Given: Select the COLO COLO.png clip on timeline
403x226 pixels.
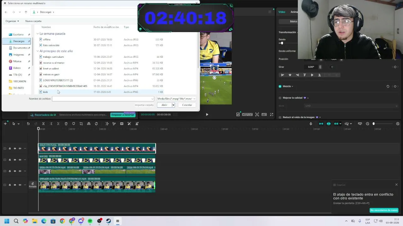Looking at the screenshot, I should pyautogui.click(x=97, y=148).
